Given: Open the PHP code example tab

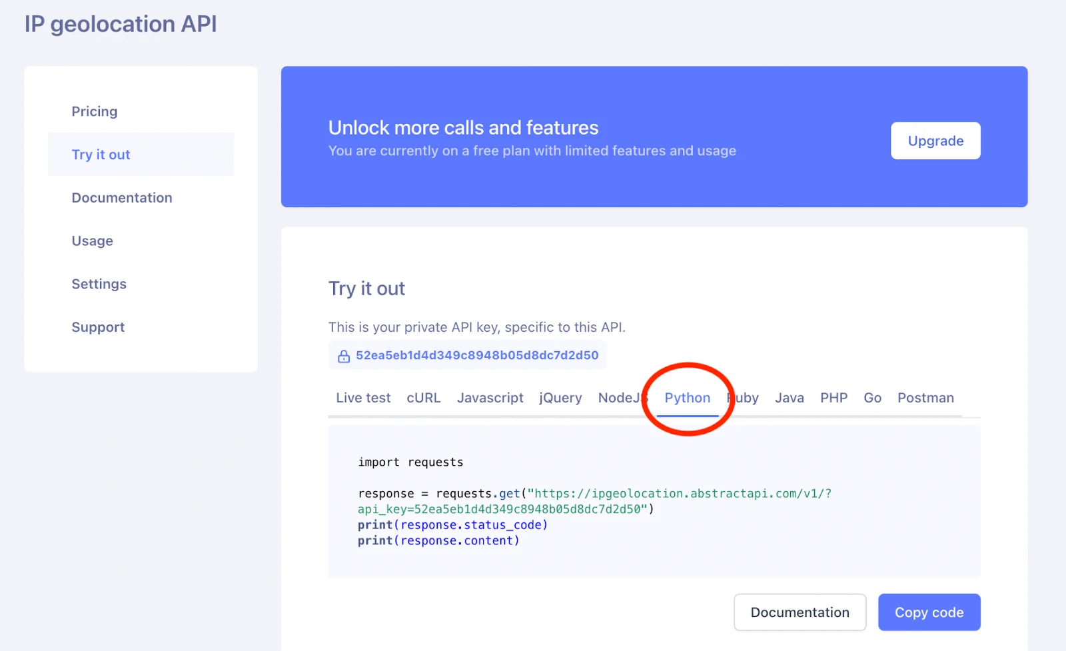Looking at the screenshot, I should click(833, 398).
